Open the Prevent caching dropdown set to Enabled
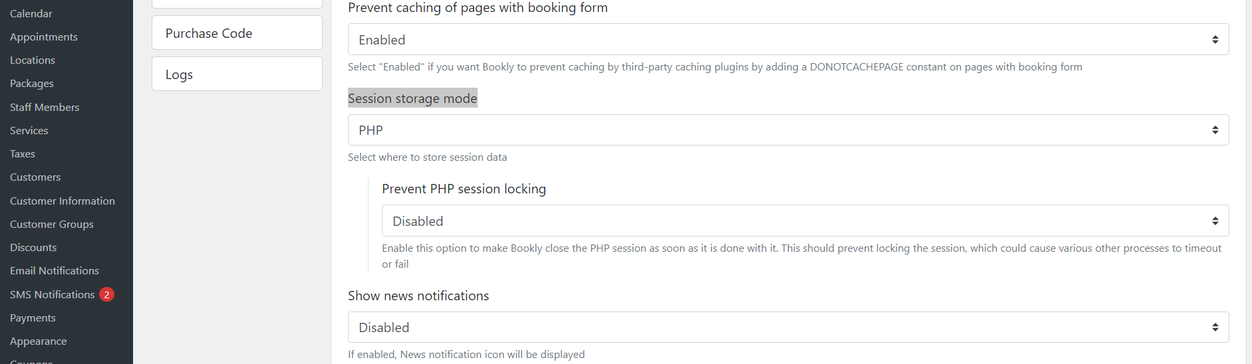This screenshot has width=1252, height=364. (788, 39)
